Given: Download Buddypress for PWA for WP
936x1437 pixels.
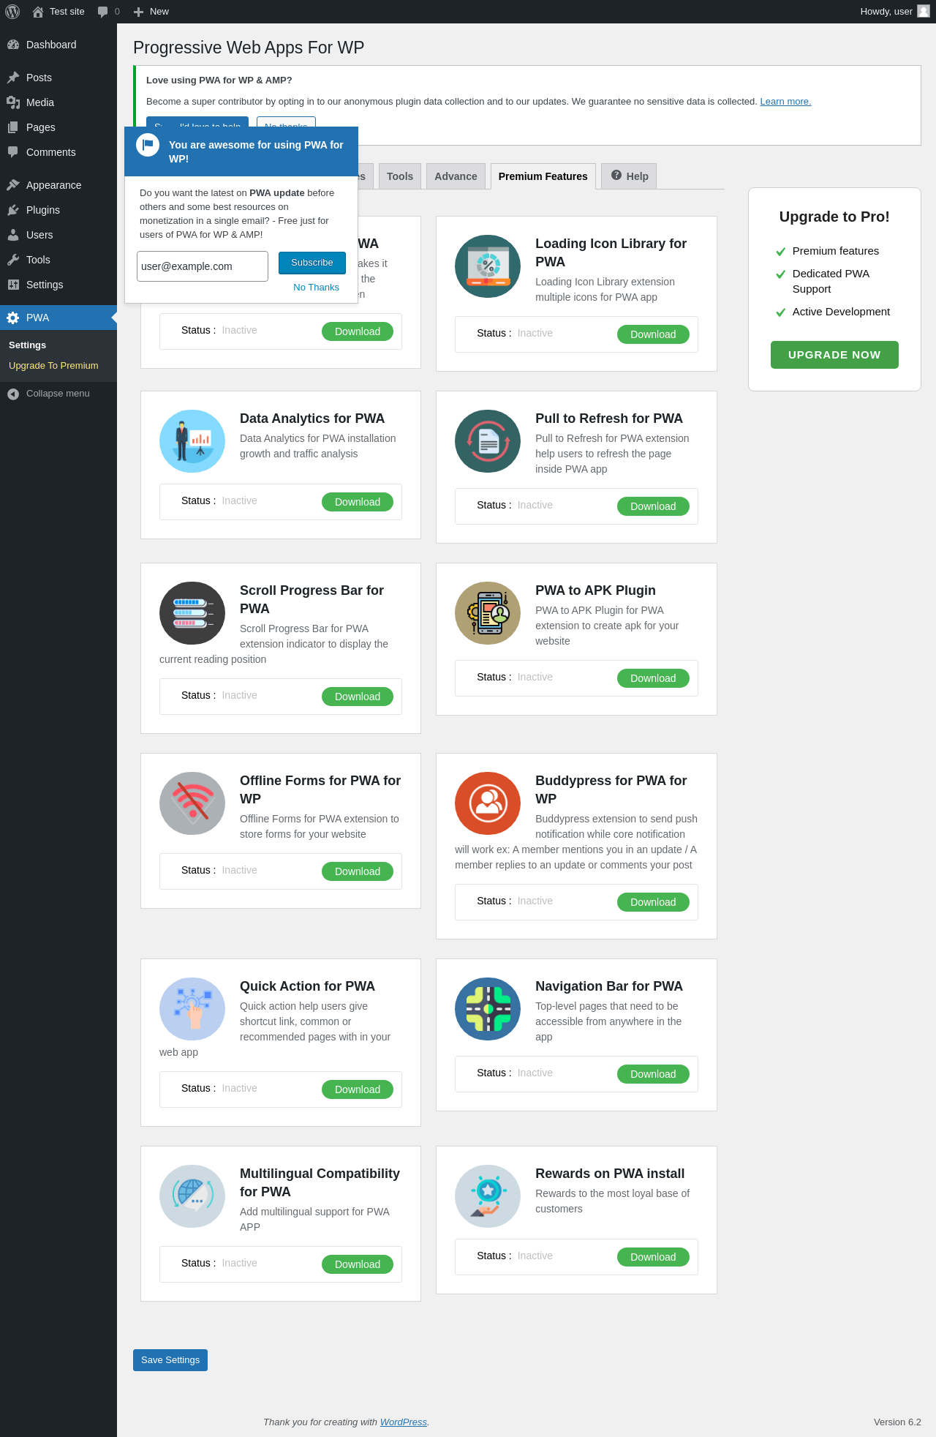Looking at the screenshot, I should coord(653,902).
